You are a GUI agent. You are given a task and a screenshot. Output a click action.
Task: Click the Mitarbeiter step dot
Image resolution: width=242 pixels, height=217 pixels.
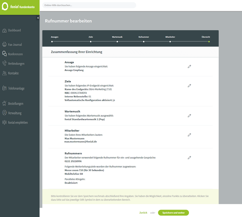pyautogui.click(x=170, y=41)
